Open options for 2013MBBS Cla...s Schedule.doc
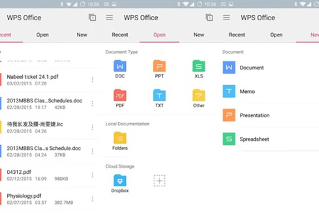 tap(92, 151)
